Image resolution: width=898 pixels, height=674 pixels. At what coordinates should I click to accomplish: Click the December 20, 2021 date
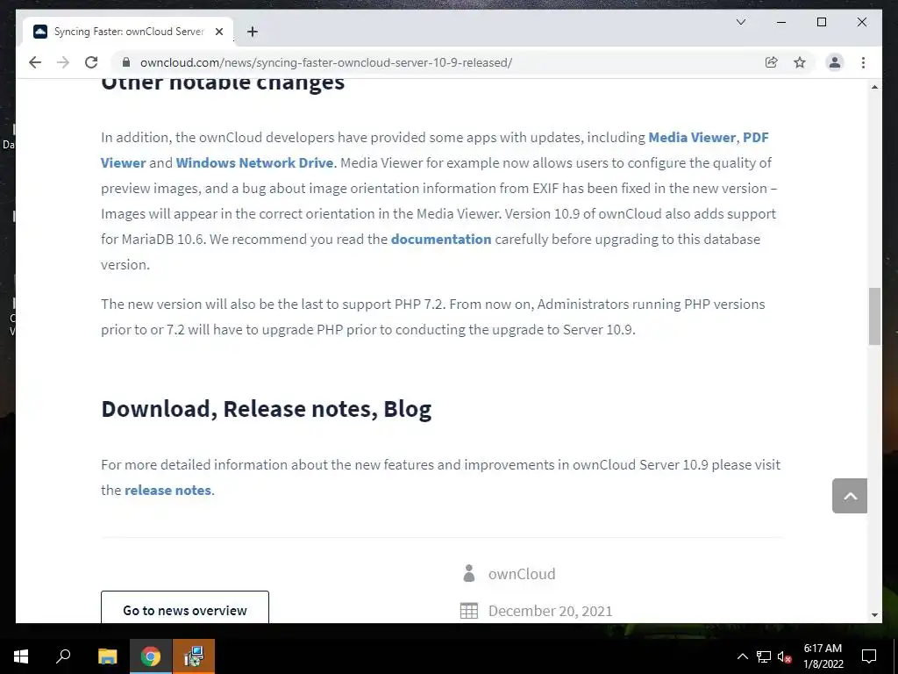551,611
